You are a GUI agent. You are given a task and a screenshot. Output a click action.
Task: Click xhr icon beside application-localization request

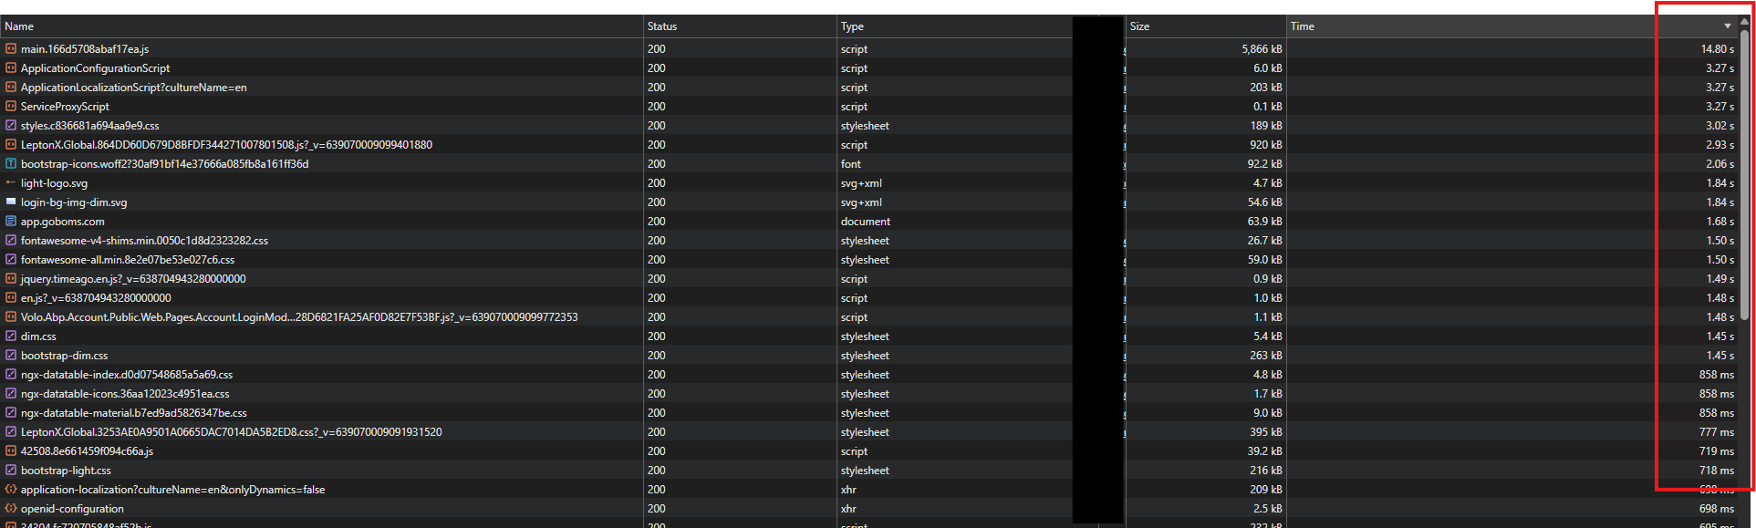pyautogui.click(x=11, y=489)
